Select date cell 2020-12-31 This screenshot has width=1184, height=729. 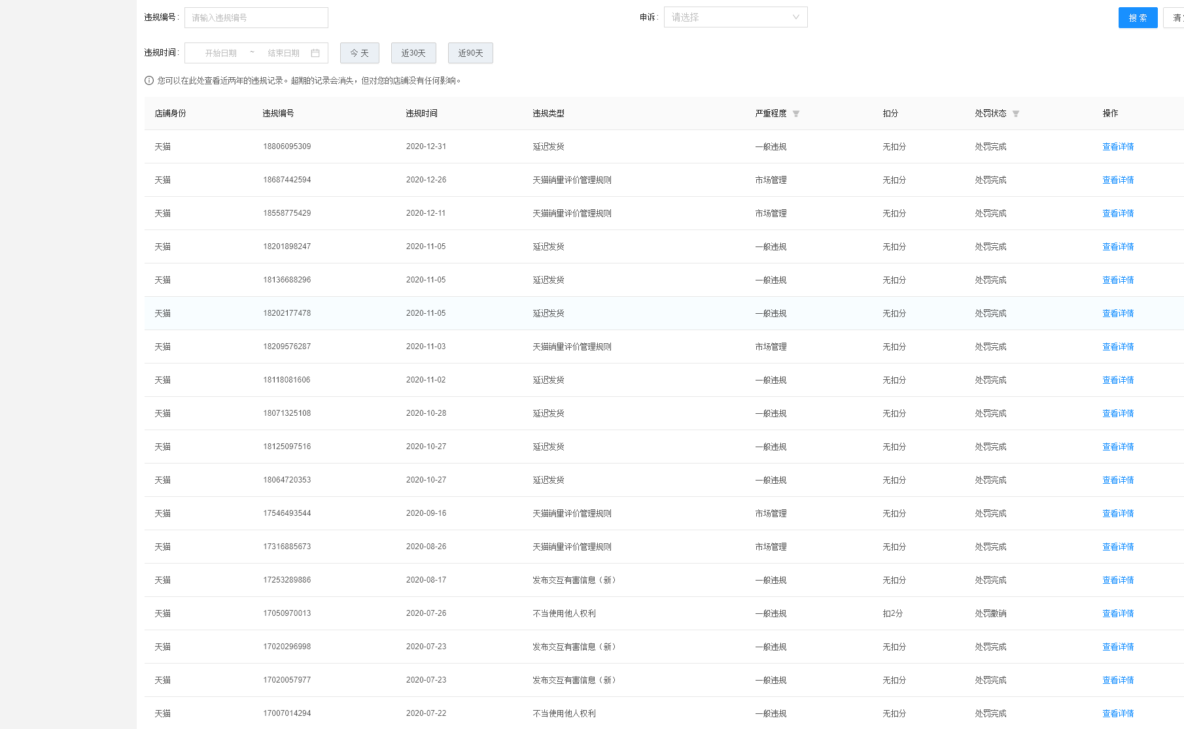click(426, 146)
